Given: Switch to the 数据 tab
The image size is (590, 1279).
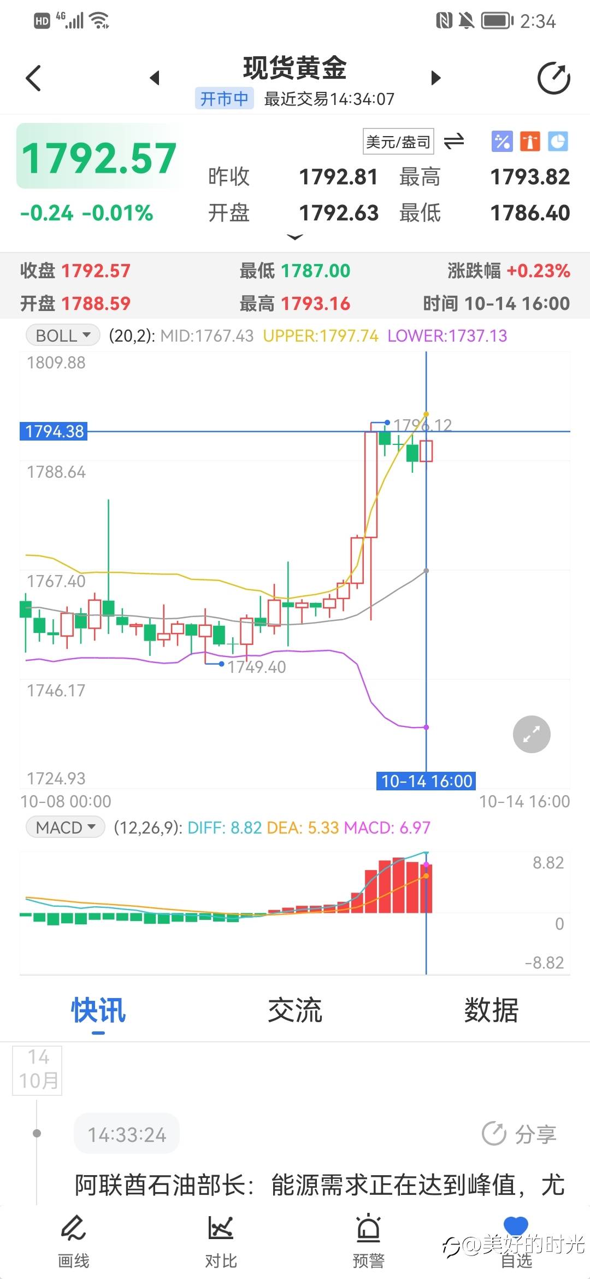Looking at the screenshot, I should [x=491, y=1010].
